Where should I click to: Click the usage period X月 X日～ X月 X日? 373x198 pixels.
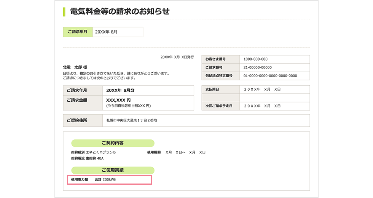(186, 152)
